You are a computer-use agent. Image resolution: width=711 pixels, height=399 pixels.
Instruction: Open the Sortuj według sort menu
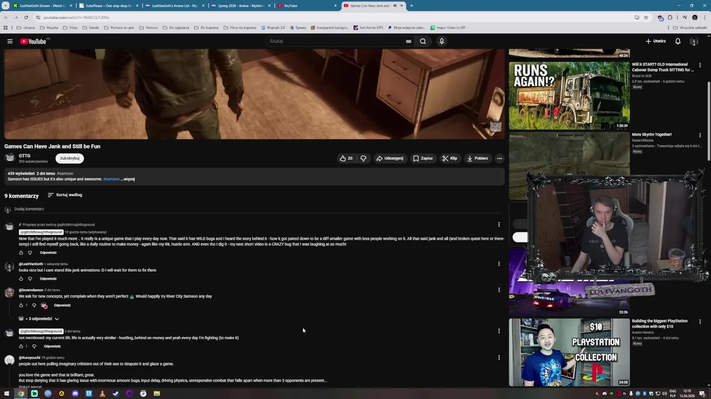click(64, 195)
